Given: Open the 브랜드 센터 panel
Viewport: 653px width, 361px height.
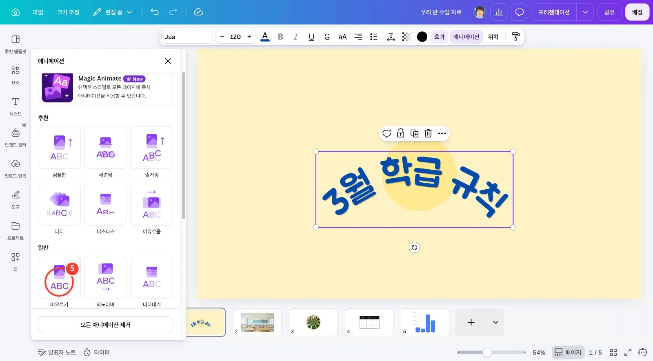Looking at the screenshot, I should pyautogui.click(x=16, y=137).
